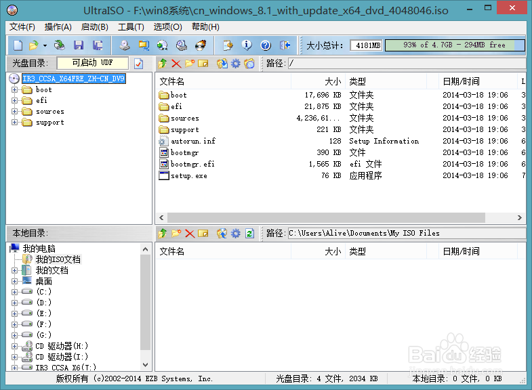This screenshot has width=532, height=390.
Task: Click the Make CD/DVD image icon
Action: [125, 45]
